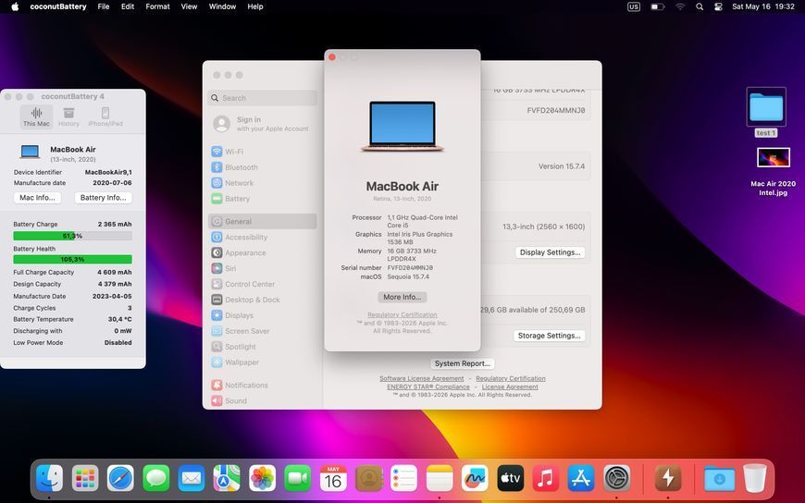The height and width of the screenshot is (503, 805).
Task: Open Sound in settings sidebar
Action: 263,400
